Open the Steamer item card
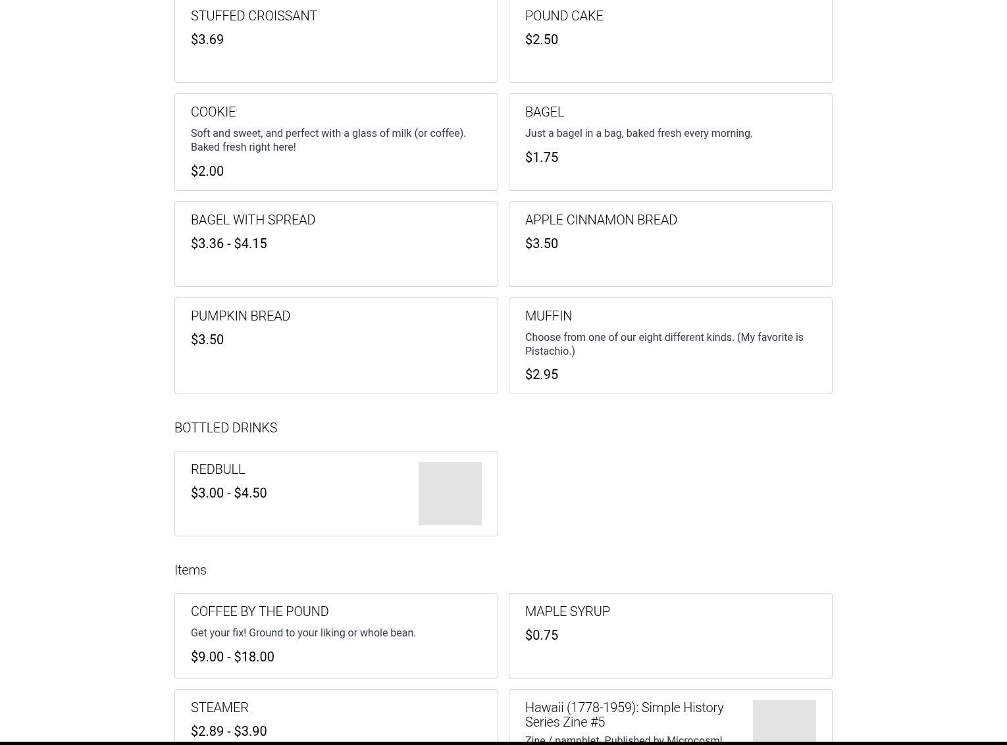 [x=336, y=717]
